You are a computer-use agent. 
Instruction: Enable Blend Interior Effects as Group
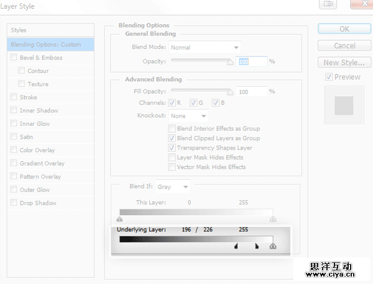(x=172, y=128)
